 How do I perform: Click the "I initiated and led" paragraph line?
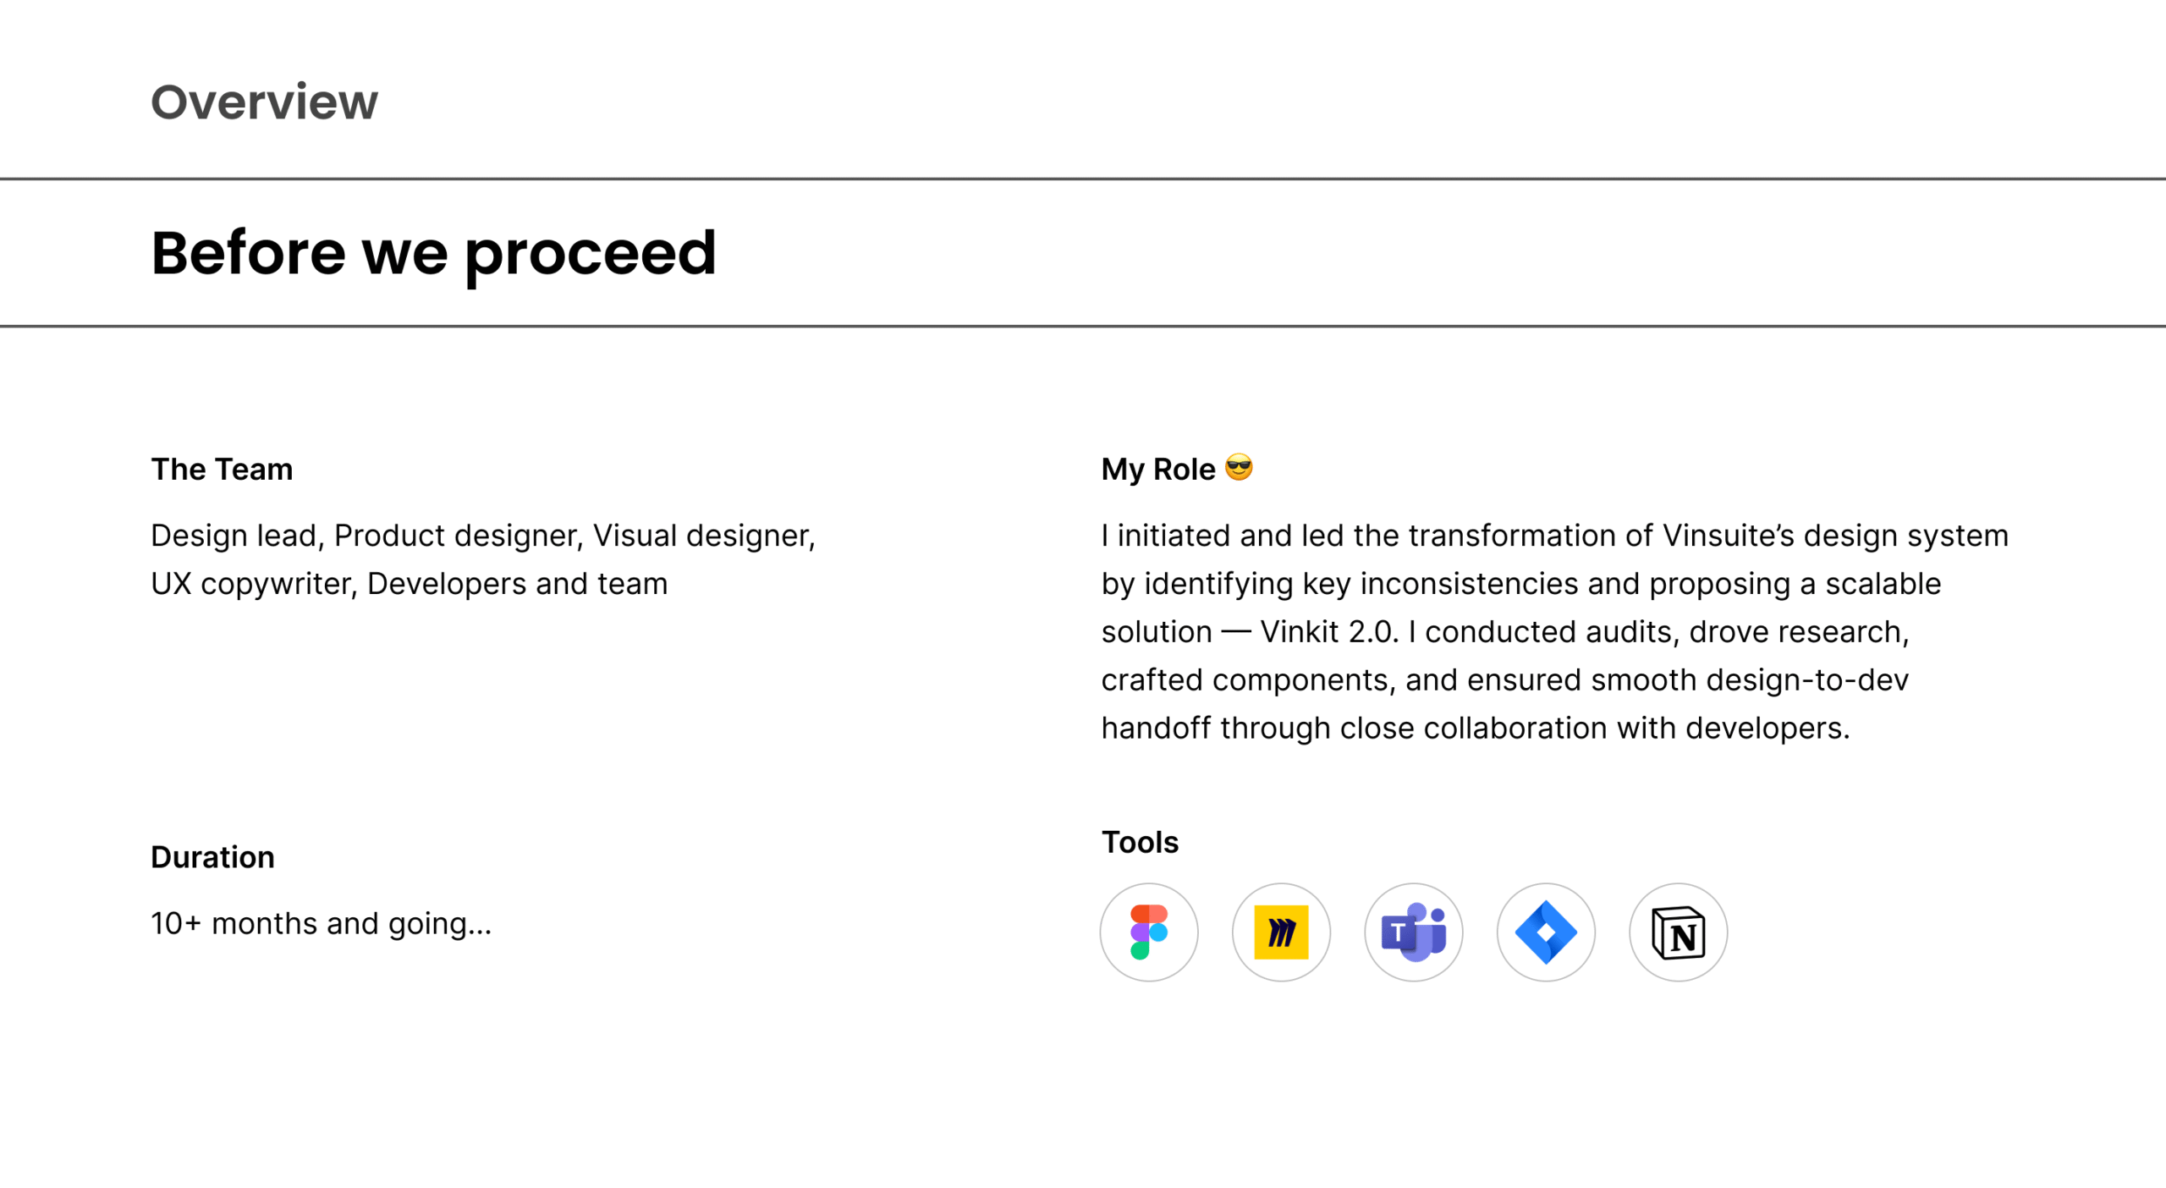click(1555, 536)
